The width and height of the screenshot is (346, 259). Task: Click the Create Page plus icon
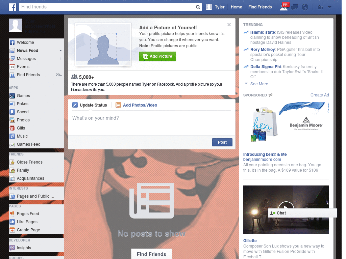12,230
